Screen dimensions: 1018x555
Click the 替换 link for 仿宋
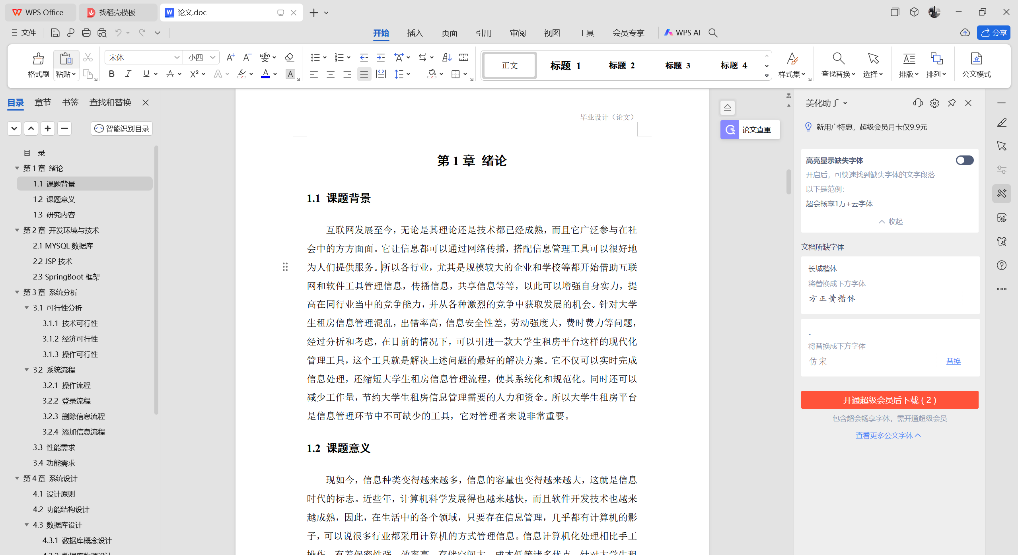pos(953,361)
